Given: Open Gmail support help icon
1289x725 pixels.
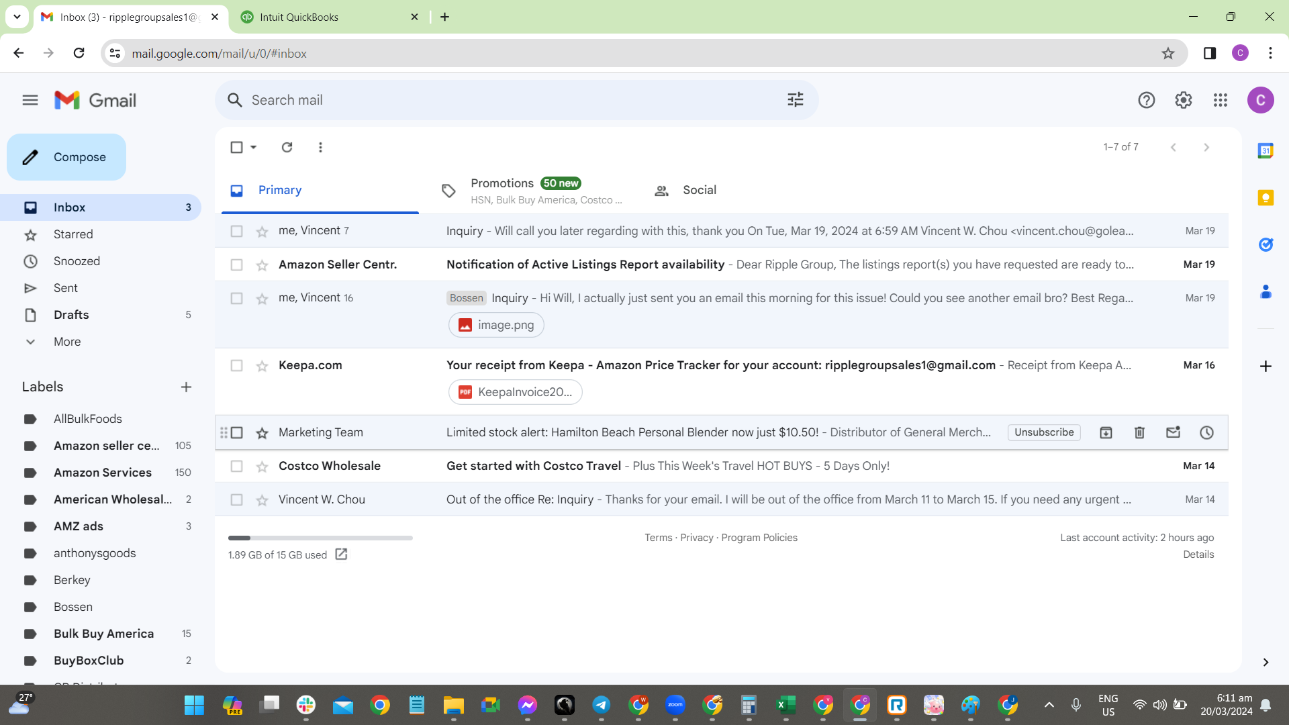Looking at the screenshot, I should point(1147,101).
